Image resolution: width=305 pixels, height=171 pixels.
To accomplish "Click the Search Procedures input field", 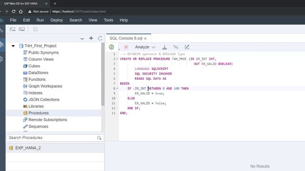I will coord(51,138).
